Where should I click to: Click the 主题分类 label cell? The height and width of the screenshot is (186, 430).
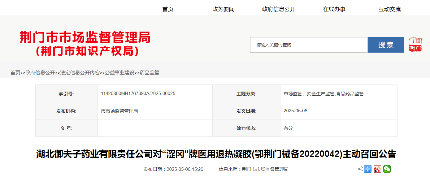[246, 93]
